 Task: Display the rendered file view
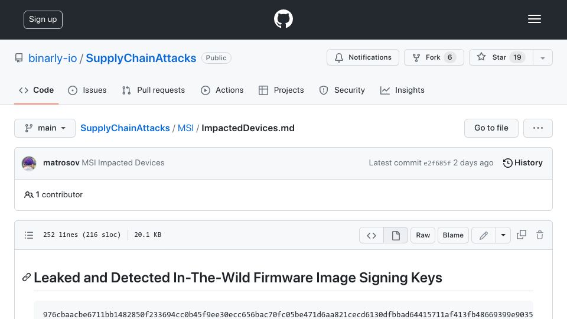pos(396,236)
